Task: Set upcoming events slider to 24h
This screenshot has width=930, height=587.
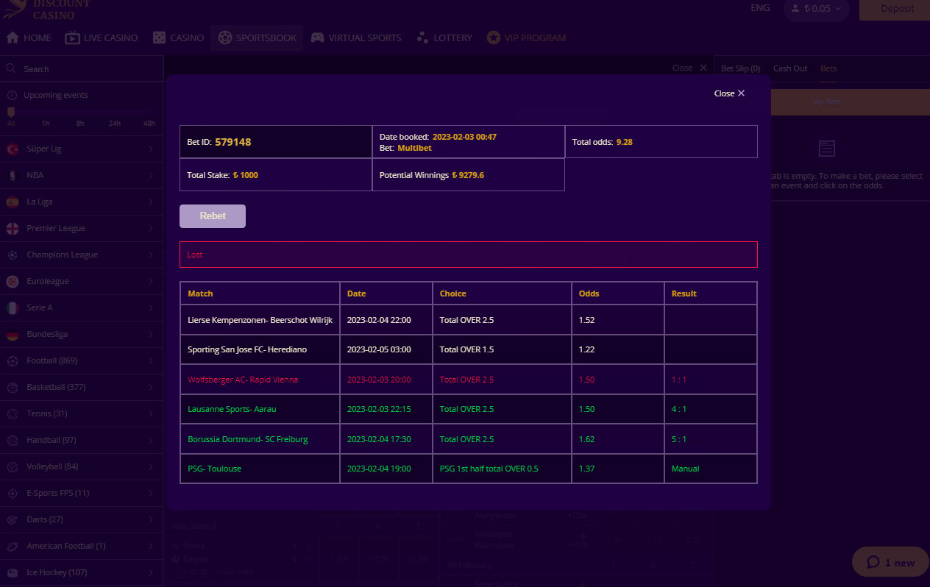Action: [115, 123]
